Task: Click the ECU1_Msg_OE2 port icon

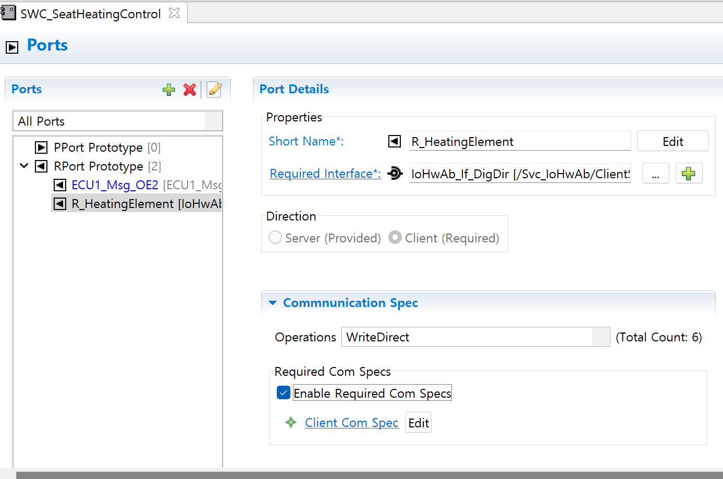Action: click(x=60, y=185)
